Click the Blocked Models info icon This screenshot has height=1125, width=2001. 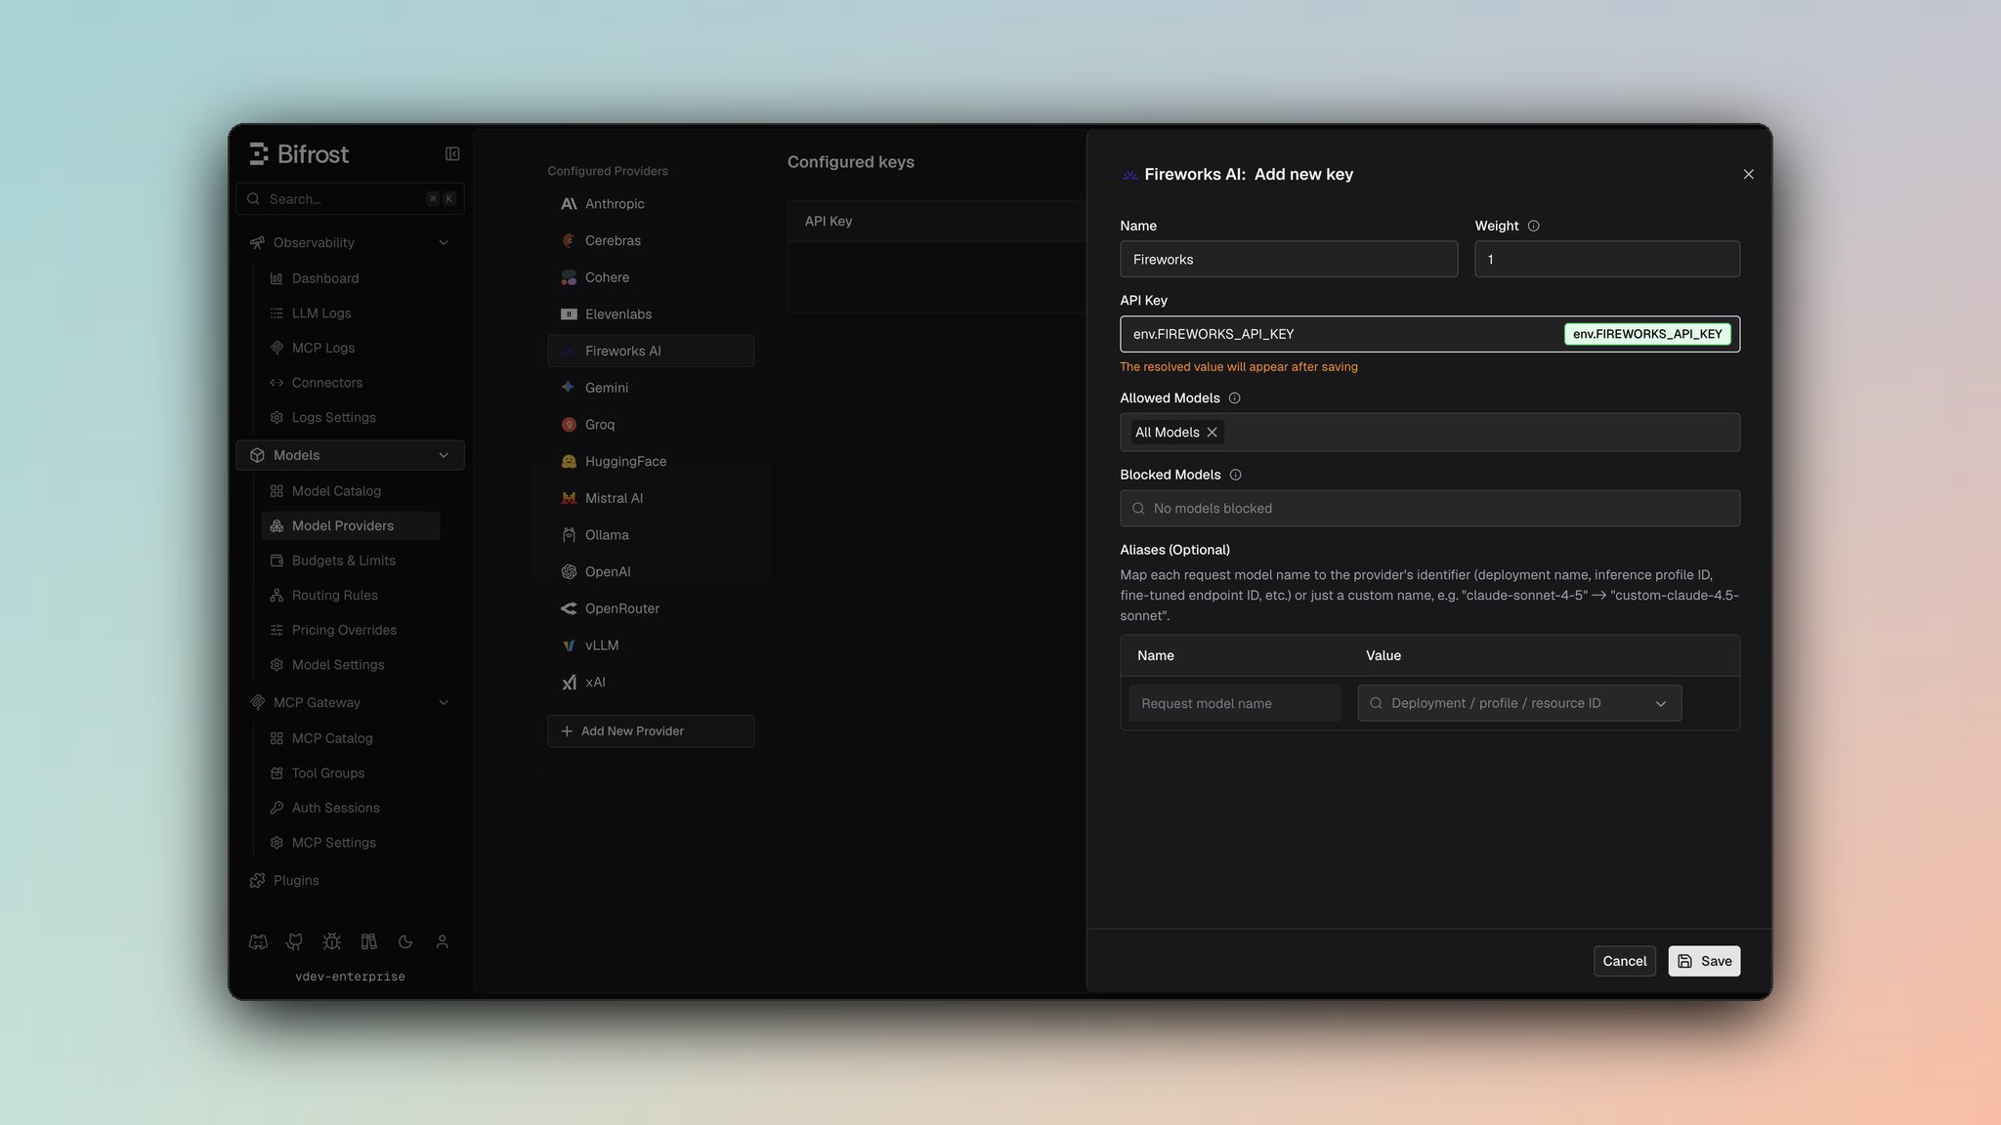pyautogui.click(x=1235, y=475)
